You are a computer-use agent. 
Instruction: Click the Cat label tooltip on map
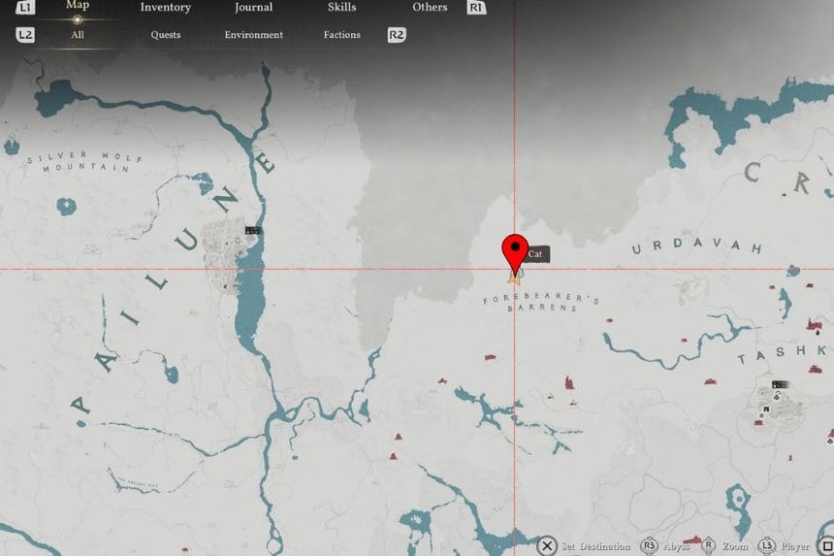(x=535, y=254)
